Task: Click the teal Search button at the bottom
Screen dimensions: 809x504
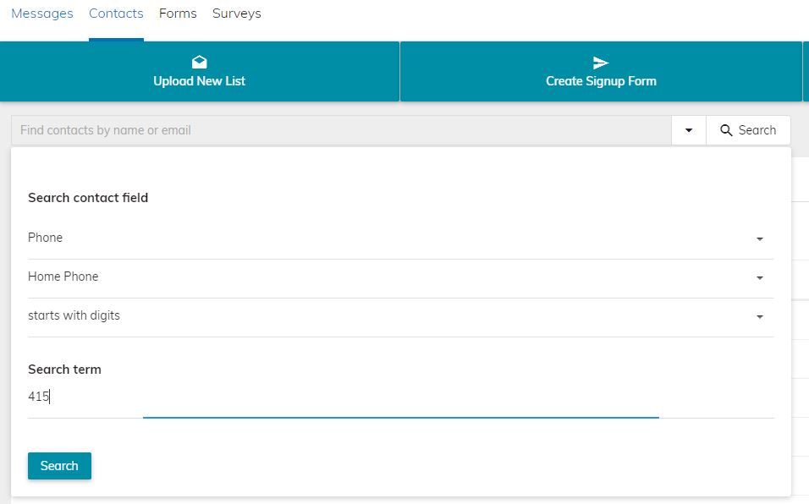Action: (x=59, y=466)
